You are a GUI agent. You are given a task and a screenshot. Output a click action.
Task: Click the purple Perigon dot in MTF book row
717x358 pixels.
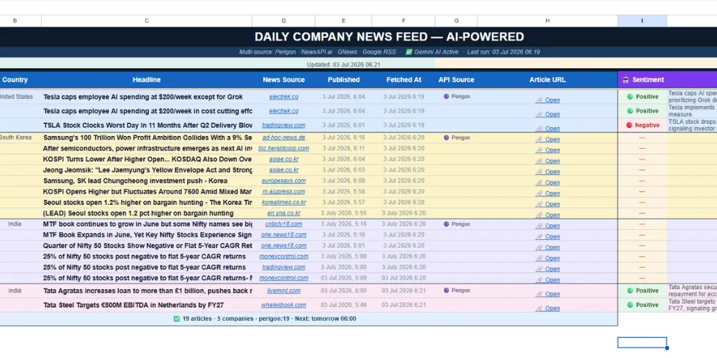446,224
